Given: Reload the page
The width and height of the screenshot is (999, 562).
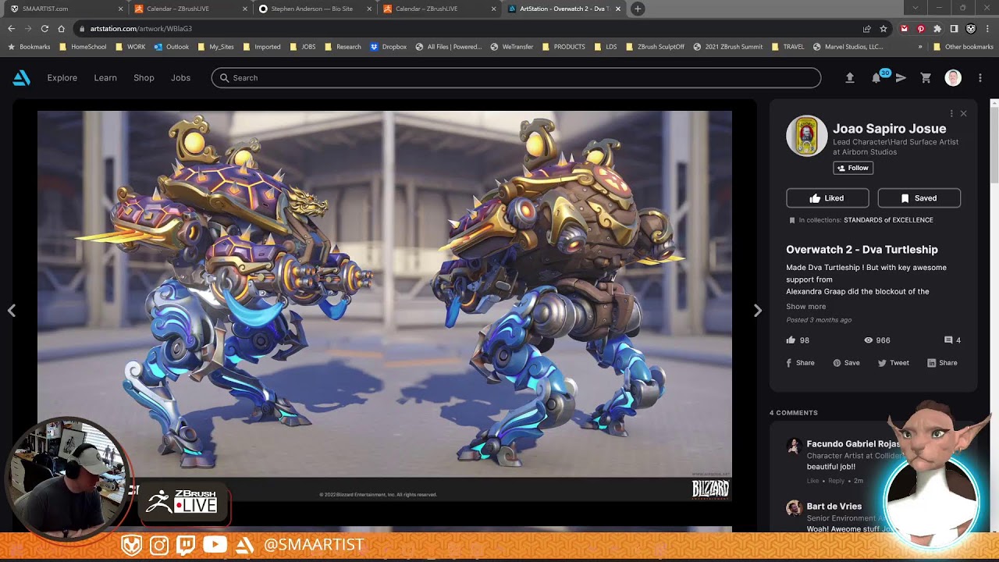Looking at the screenshot, I should pyautogui.click(x=44, y=29).
